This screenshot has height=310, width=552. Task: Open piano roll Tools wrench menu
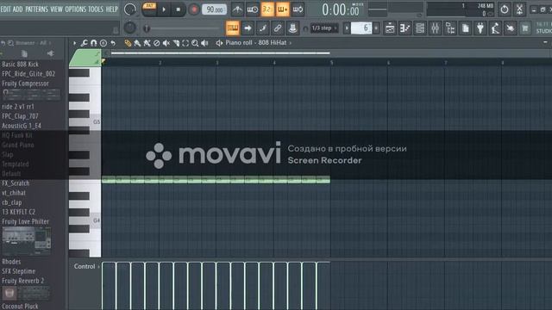[84, 43]
